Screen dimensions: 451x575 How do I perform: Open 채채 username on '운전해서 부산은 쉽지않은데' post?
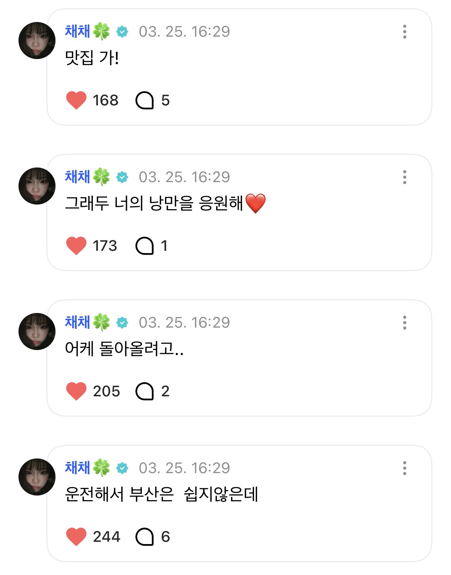pyautogui.click(x=78, y=468)
